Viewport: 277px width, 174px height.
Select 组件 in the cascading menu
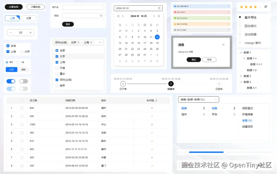184,114
